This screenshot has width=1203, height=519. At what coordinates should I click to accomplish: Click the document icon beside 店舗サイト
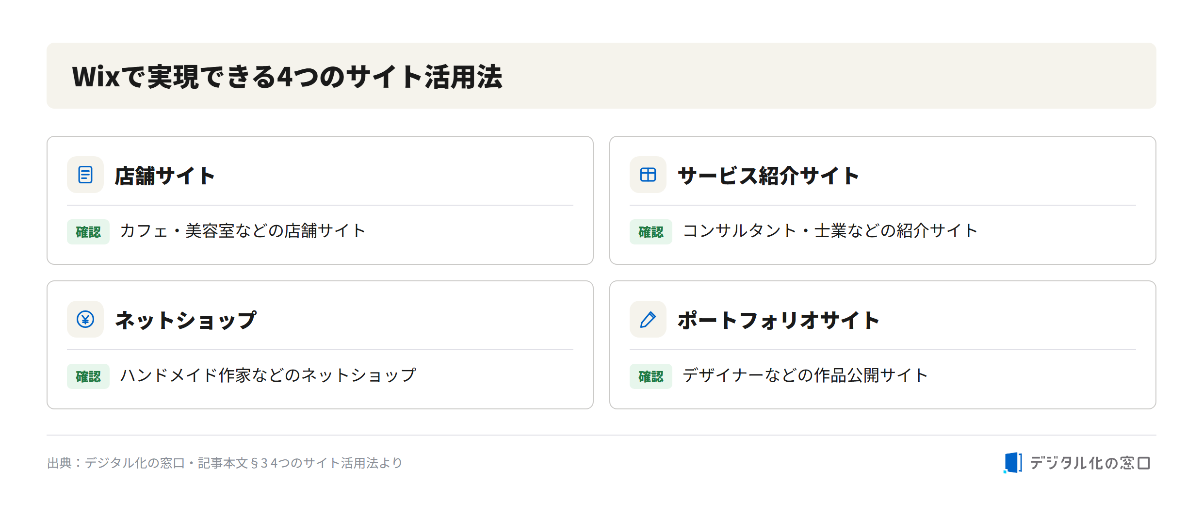tap(85, 175)
